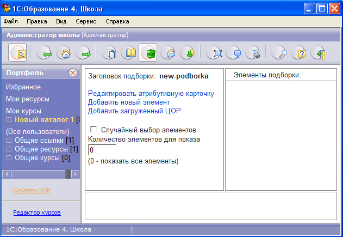This screenshot has width=343, height=237.
Task: Go forward with green right arrow
Action: click(84, 53)
